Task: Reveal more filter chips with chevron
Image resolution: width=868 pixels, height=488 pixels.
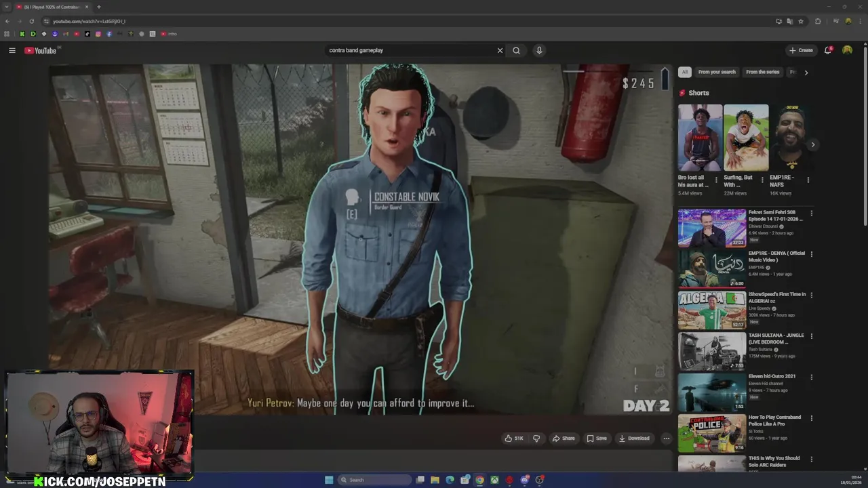Action: point(806,73)
